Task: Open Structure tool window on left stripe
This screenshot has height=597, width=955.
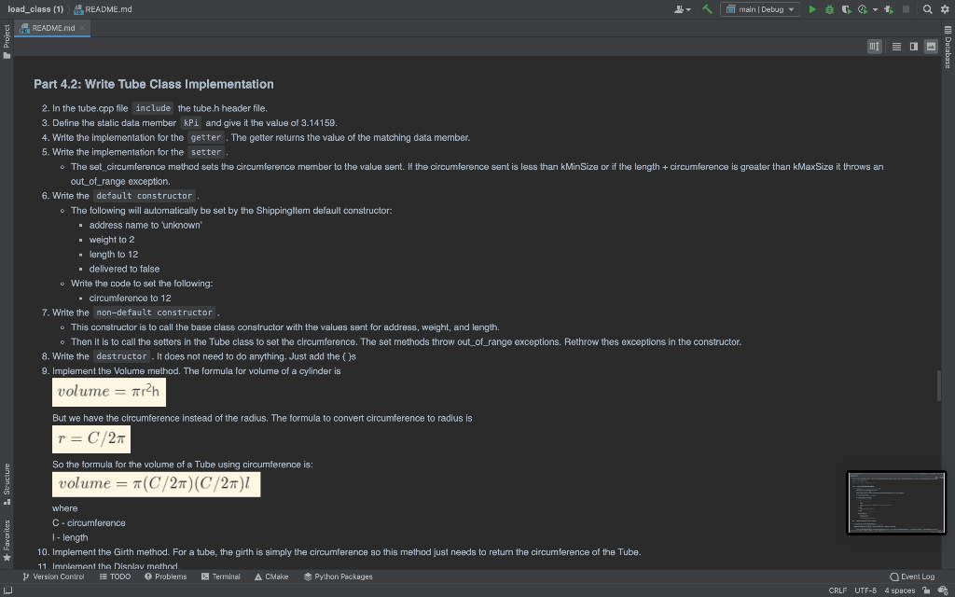Action: [7, 484]
